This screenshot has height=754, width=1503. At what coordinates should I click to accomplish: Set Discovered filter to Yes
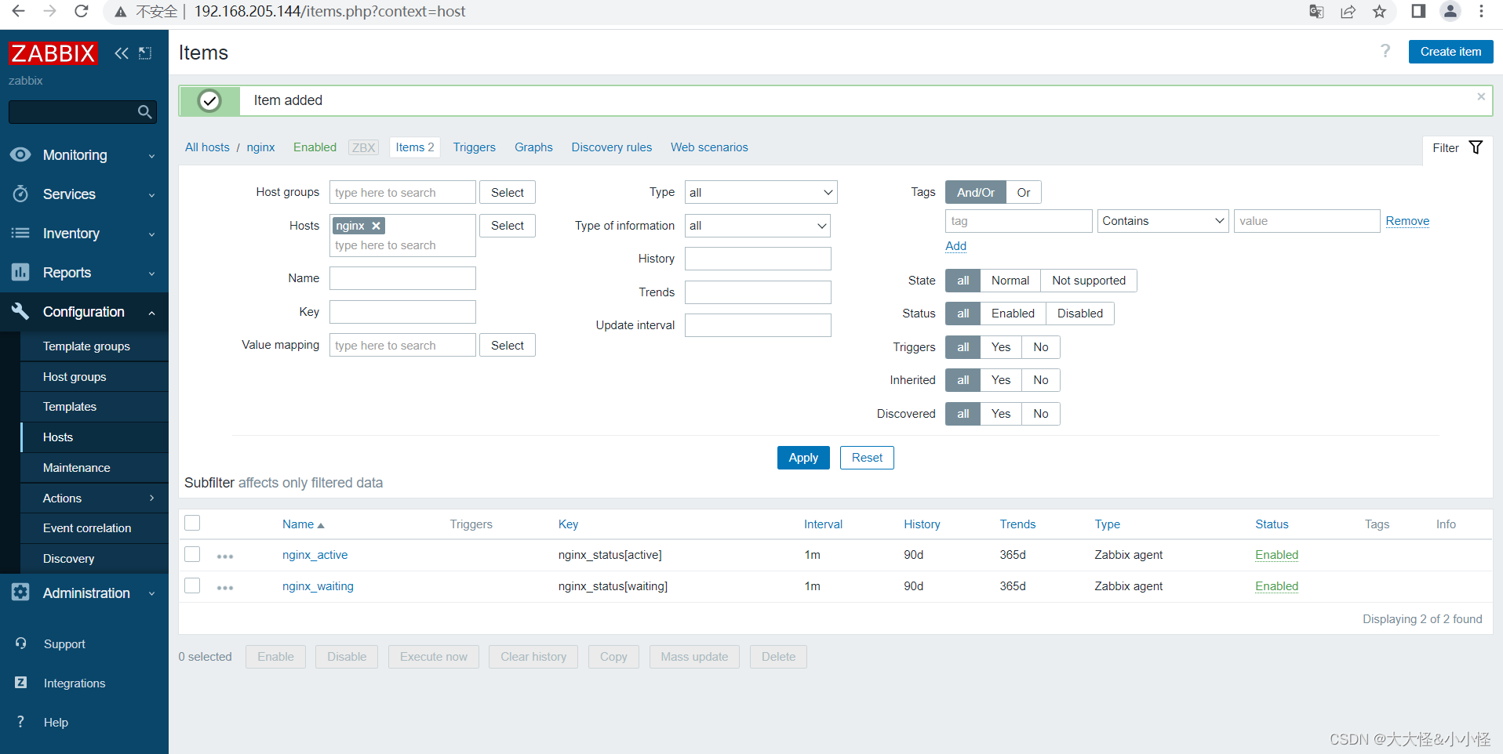pyautogui.click(x=1000, y=414)
